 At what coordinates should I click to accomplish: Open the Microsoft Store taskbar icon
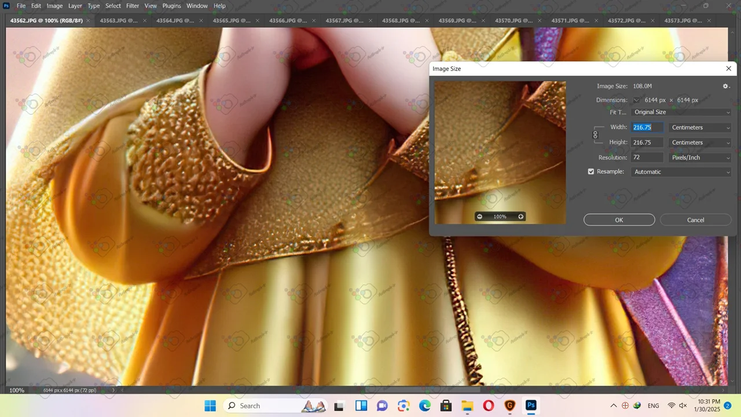[x=446, y=405]
